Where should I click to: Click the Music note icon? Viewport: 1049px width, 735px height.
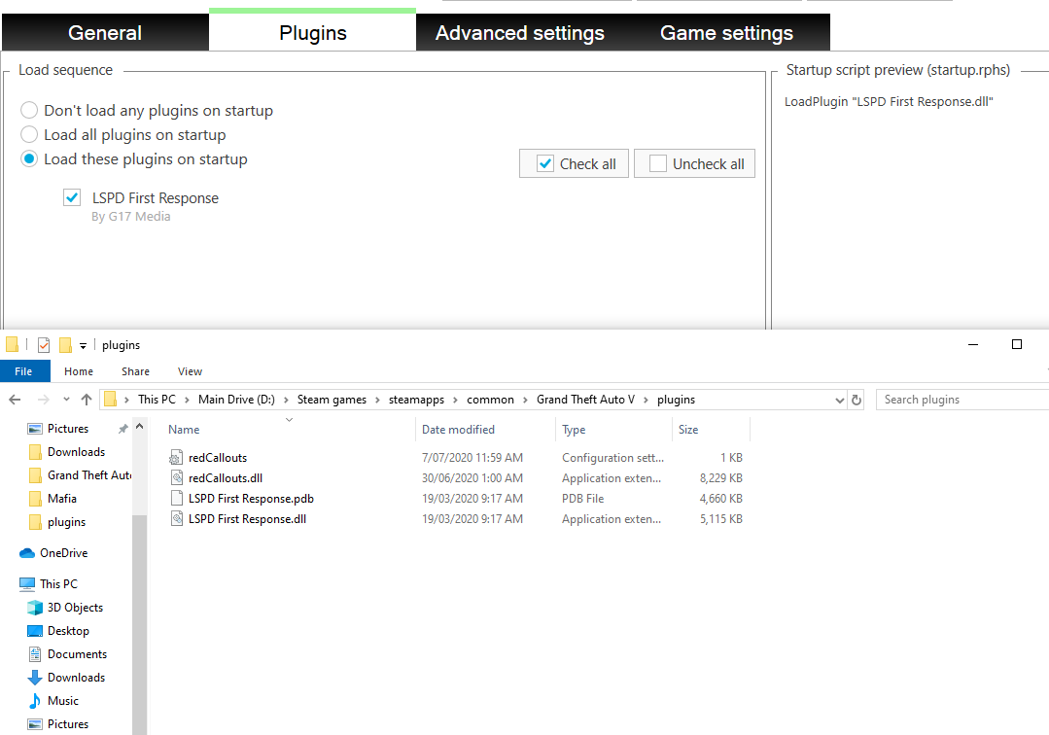tap(35, 701)
